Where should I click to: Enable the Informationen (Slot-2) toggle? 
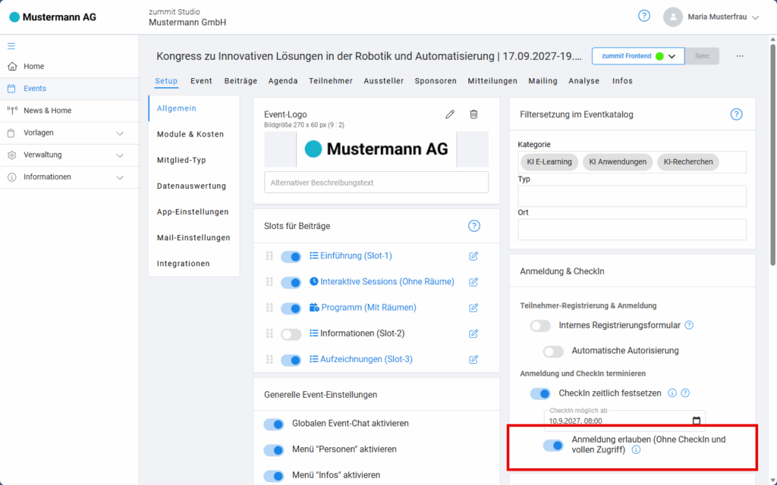(291, 333)
